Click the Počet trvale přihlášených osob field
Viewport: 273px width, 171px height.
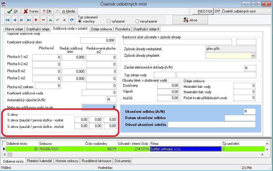(x=244, y=98)
